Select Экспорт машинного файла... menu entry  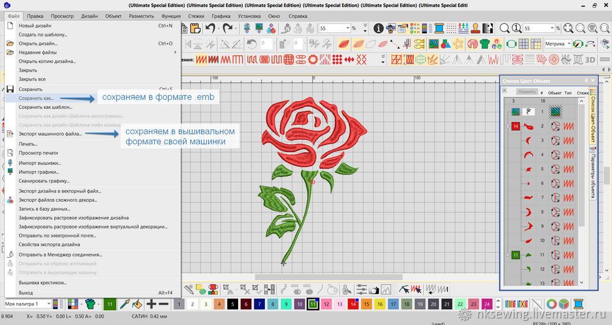50,134
